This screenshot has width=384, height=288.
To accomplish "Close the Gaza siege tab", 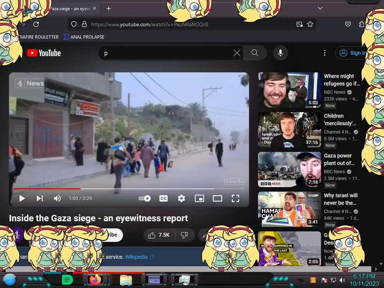I will pos(94,8).
